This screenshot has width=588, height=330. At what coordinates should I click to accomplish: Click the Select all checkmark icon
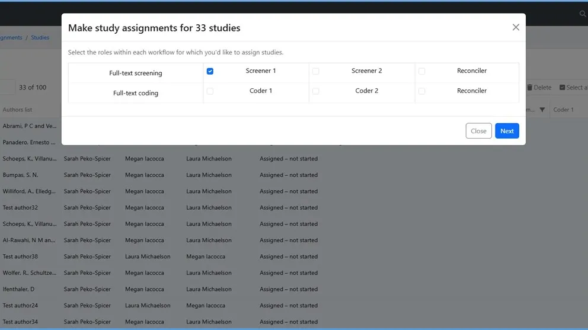[563, 88]
